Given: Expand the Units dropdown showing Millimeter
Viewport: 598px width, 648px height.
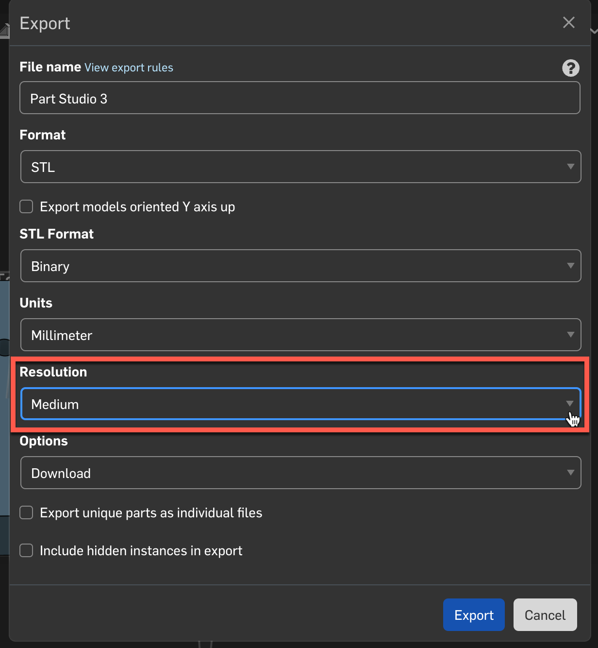Looking at the screenshot, I should [x=300, y=335].
